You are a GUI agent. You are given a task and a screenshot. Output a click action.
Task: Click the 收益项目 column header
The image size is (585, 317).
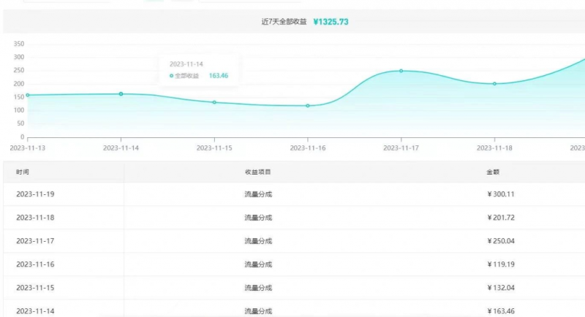click(257, 172)
